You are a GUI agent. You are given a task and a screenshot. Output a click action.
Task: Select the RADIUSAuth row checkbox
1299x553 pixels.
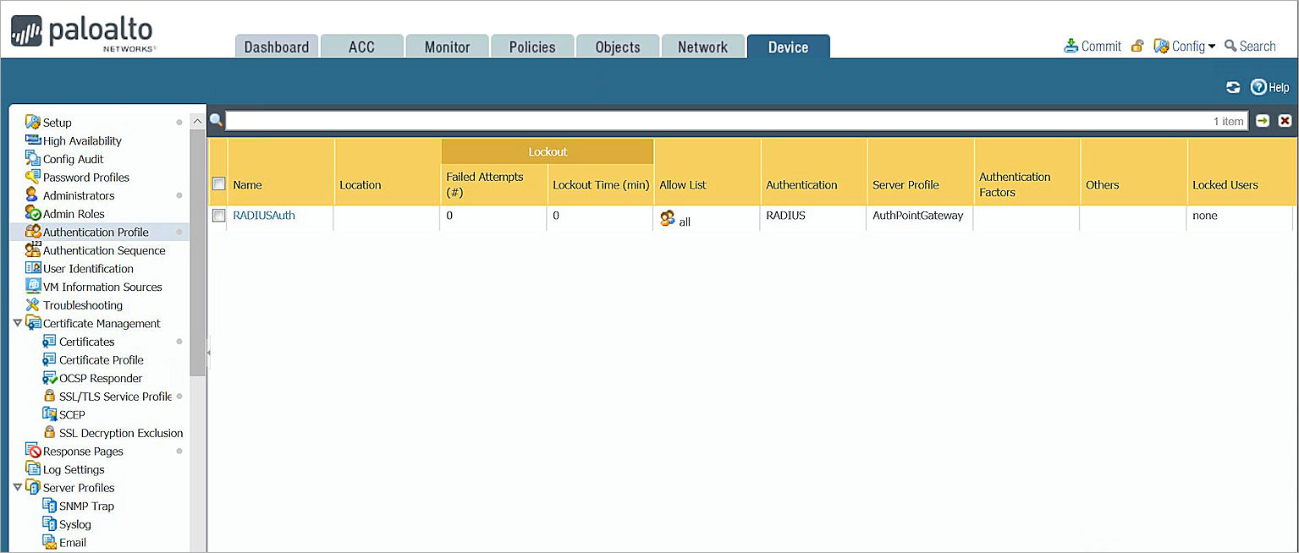[218, 215]
